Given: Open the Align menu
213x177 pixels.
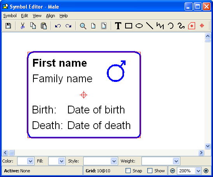Looking at the screenshot, I should (51, 16).
